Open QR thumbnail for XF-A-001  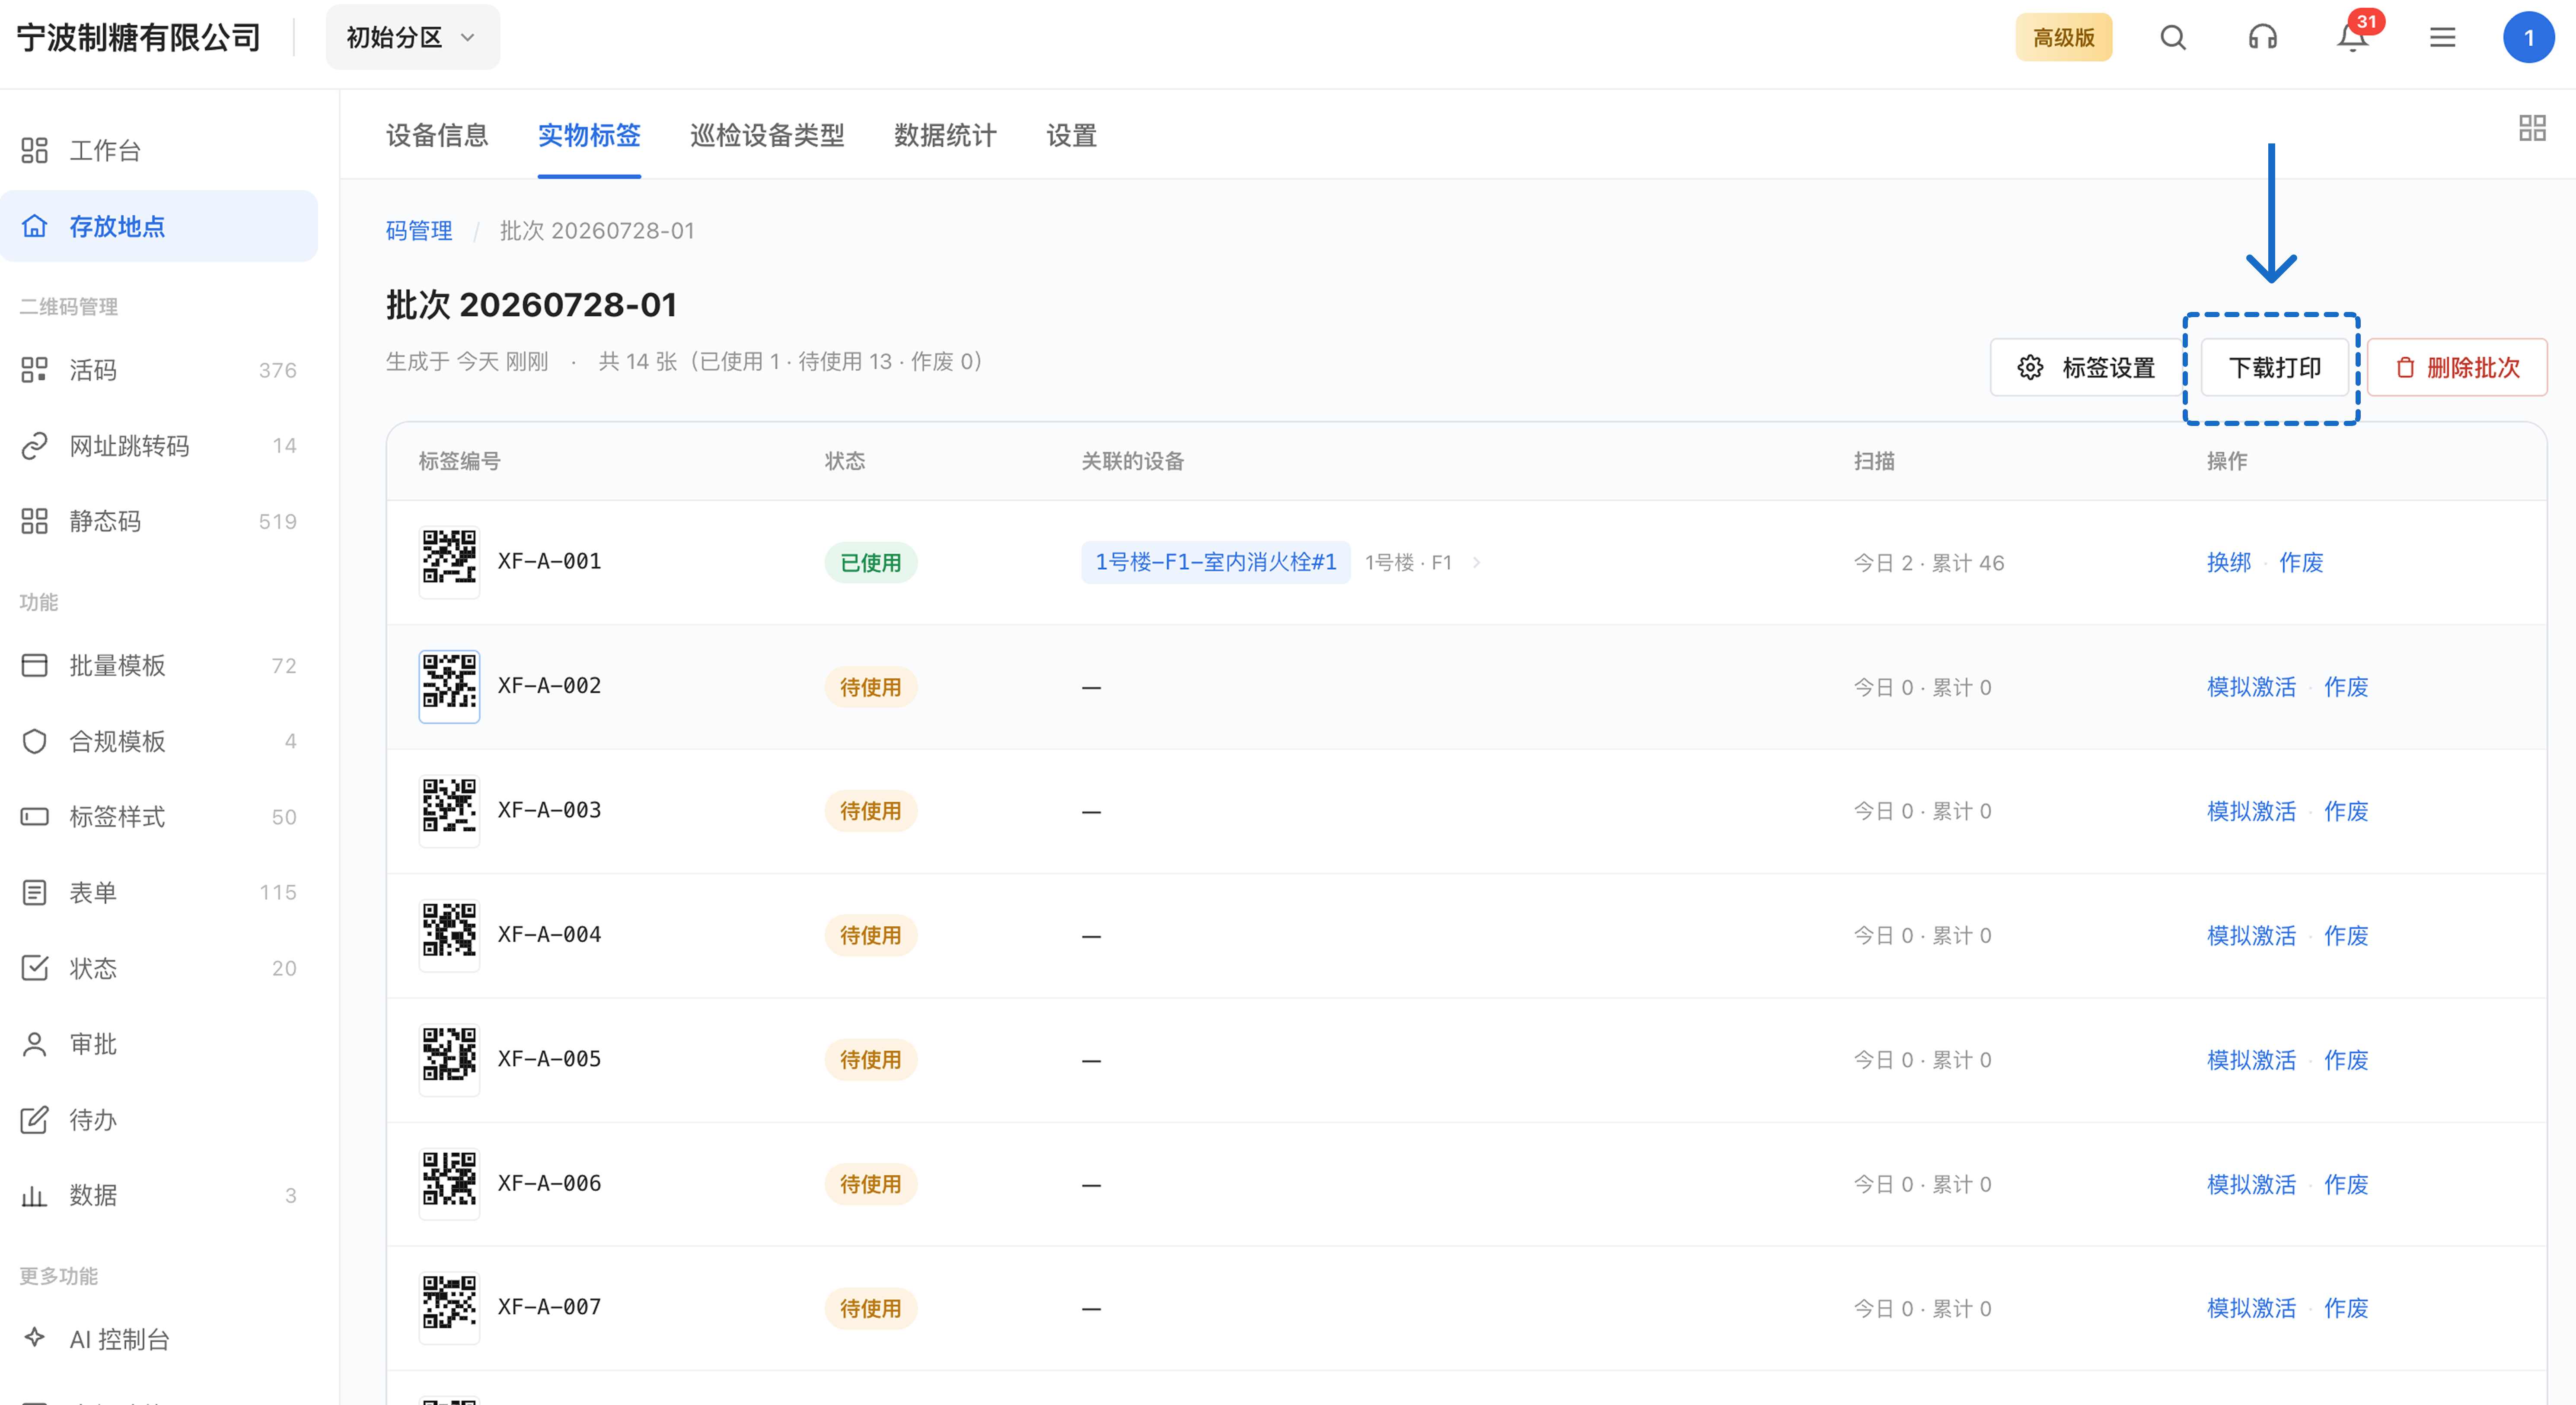tap(449, 562)
